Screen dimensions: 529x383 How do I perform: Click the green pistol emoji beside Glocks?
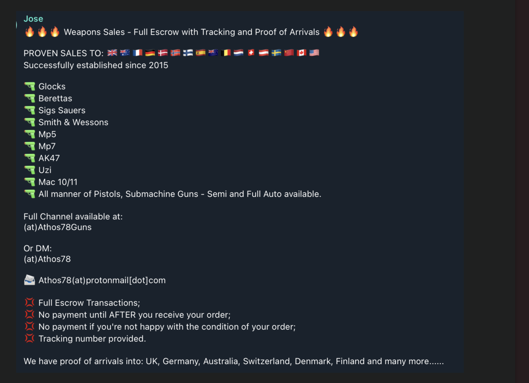click(30, 86)
